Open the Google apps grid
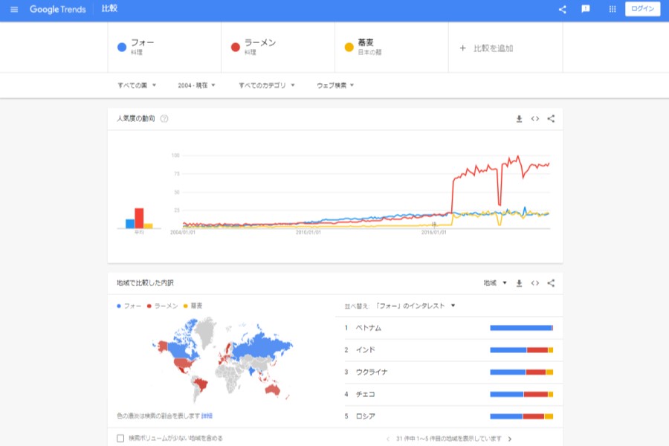Image resolution: width=669 pixels, height=446 pixels. coord(613,9)
